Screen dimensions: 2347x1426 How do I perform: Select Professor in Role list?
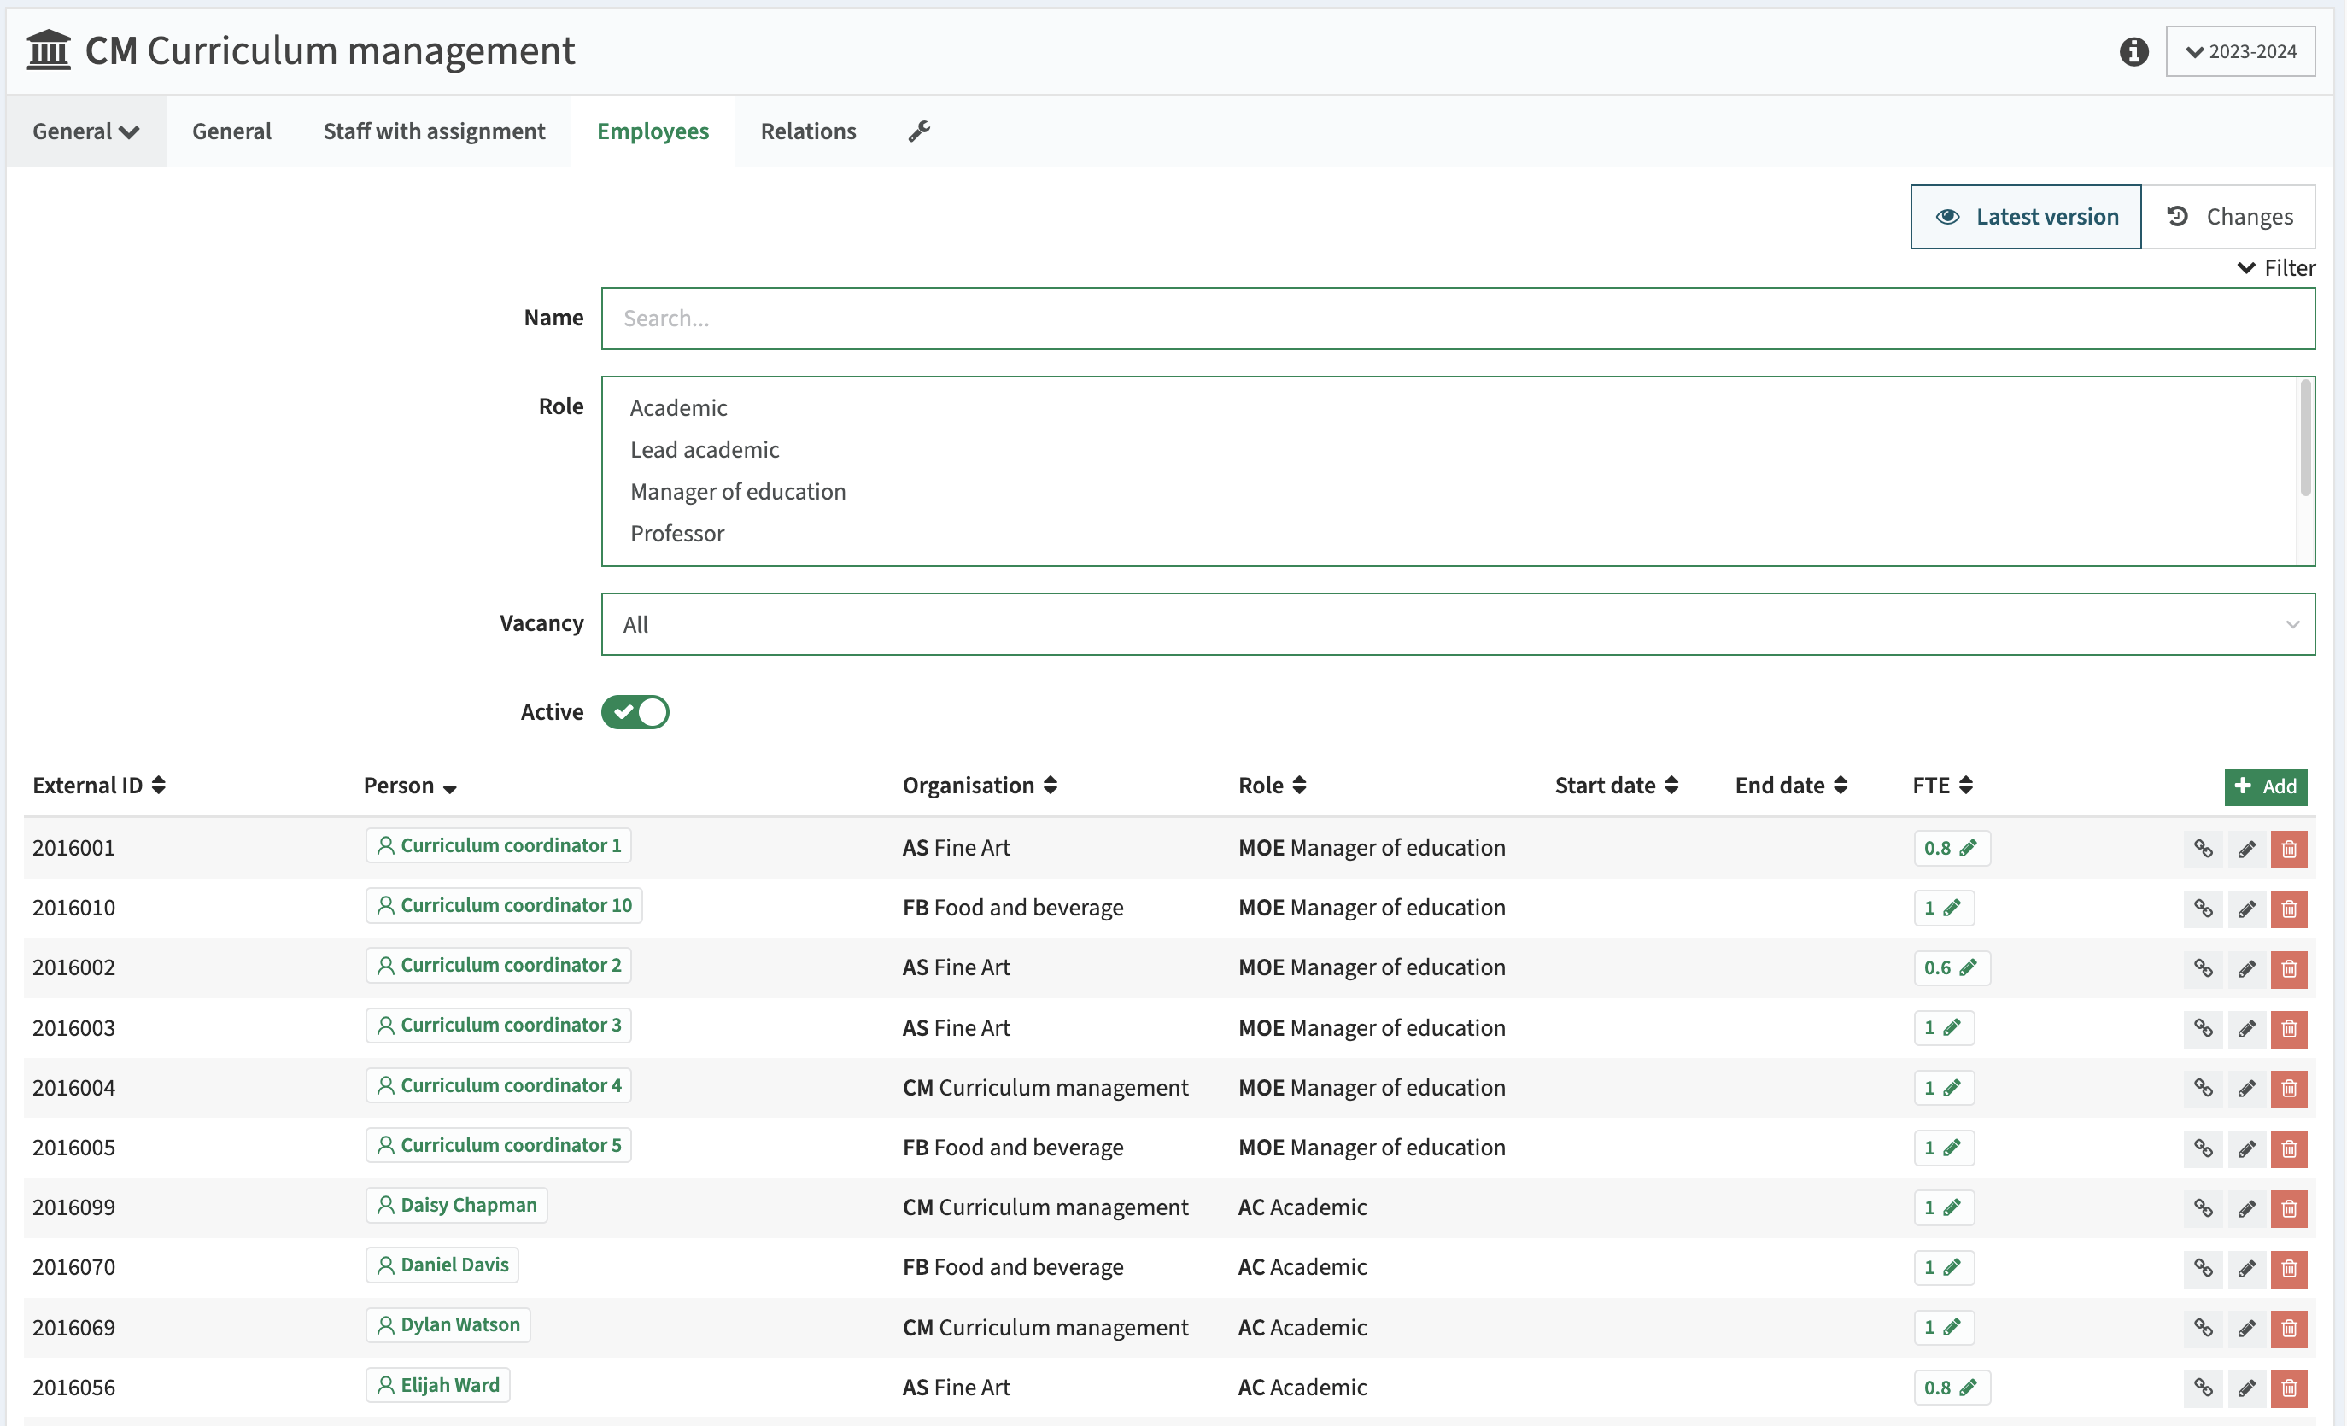[677, 534]
